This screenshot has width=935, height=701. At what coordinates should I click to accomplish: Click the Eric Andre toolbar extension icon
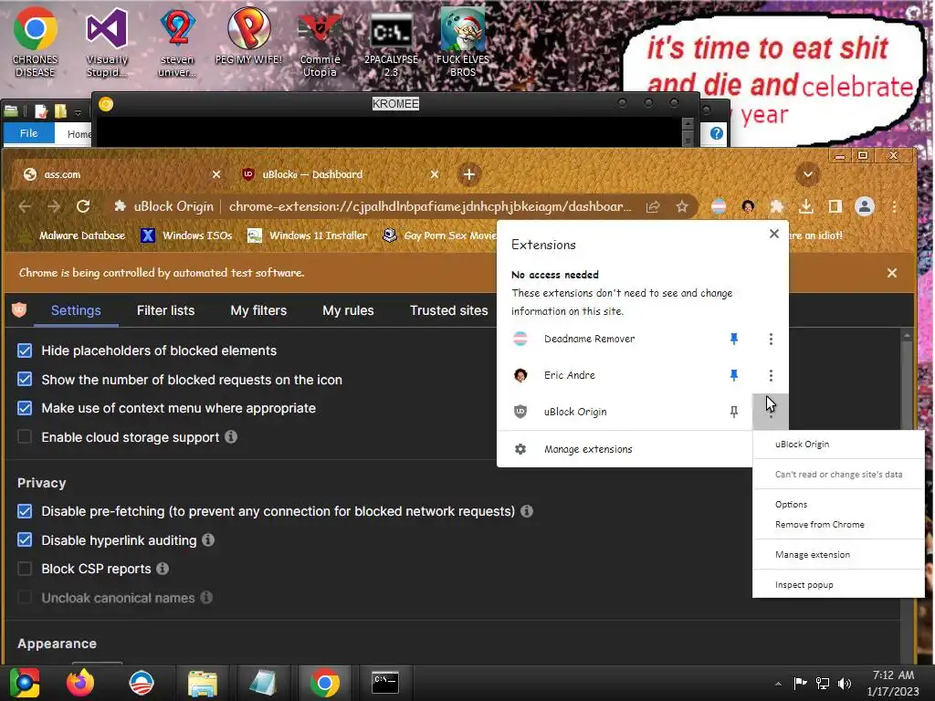tap(748, 206)
